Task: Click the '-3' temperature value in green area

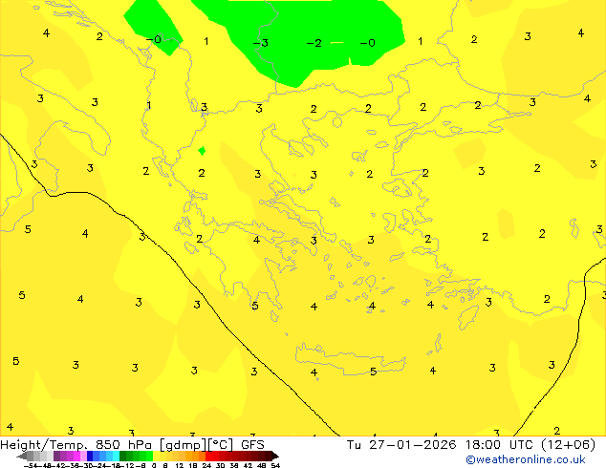Action: [x=261, y=43]
